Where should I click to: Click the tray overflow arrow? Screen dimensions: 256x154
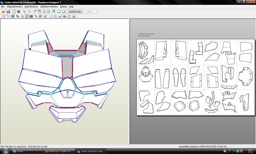tap(234, 151)
